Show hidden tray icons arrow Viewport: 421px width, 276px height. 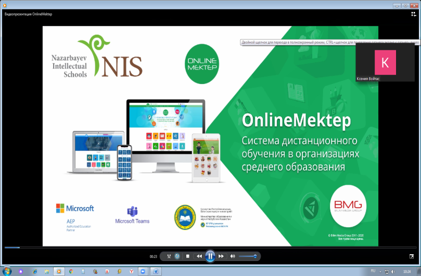(380, 271)
